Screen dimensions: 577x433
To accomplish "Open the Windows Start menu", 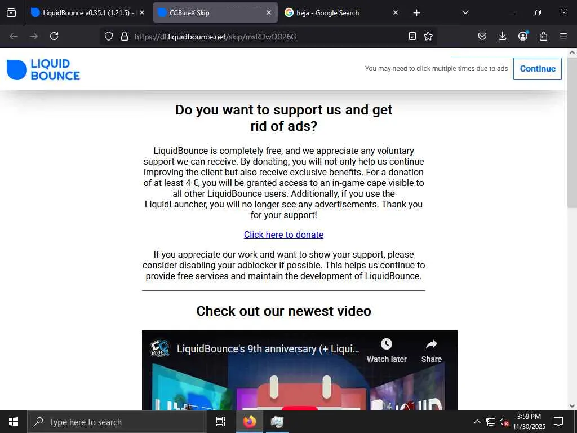I will 14,422.
